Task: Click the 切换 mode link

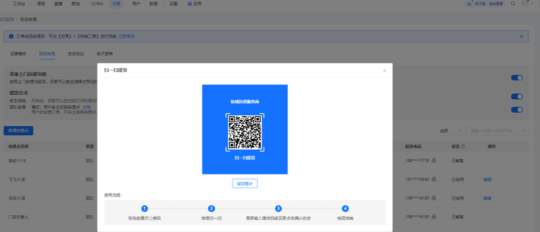Action: pos(86,107)
